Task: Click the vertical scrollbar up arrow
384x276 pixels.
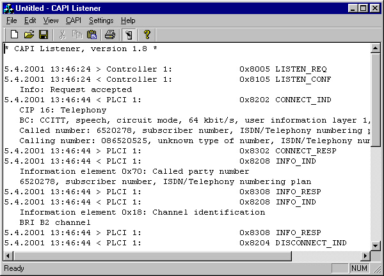Action: pos(376,49)
